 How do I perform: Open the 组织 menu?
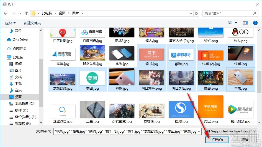tap(10, 23)
